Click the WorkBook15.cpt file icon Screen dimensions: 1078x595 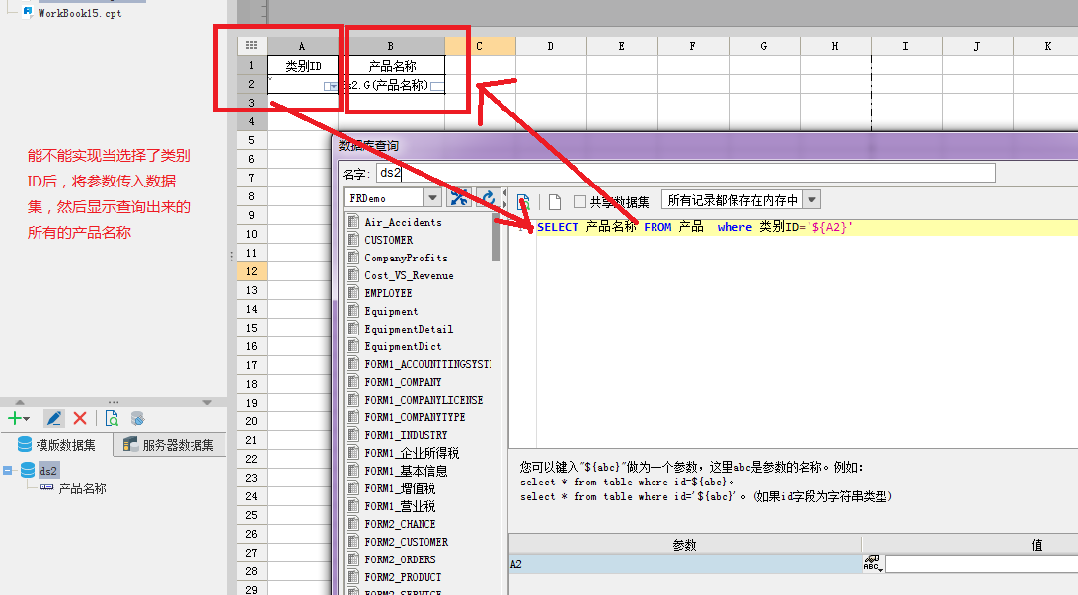(x=29, y=11)
